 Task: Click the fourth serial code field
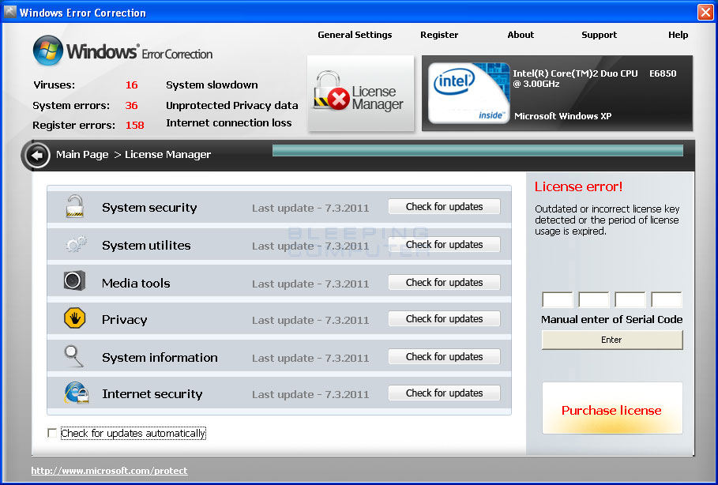click(667, 299)
